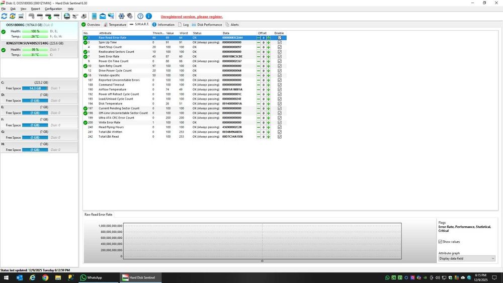The image size is (503, 283).
Task: Click the WhatsApp tray icon in system tray
Action: (x=387, y=277)
